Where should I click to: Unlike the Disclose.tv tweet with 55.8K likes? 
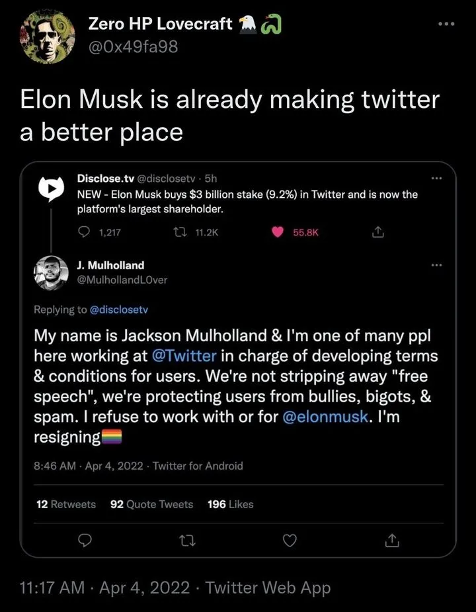coord(276,232)
